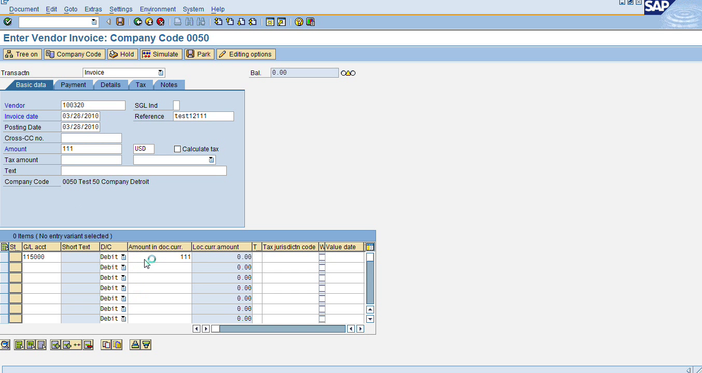The width and height of the screenshot is (702, 373).
Task: Select the 115000 line via row selector
Action: pos(4,257)
